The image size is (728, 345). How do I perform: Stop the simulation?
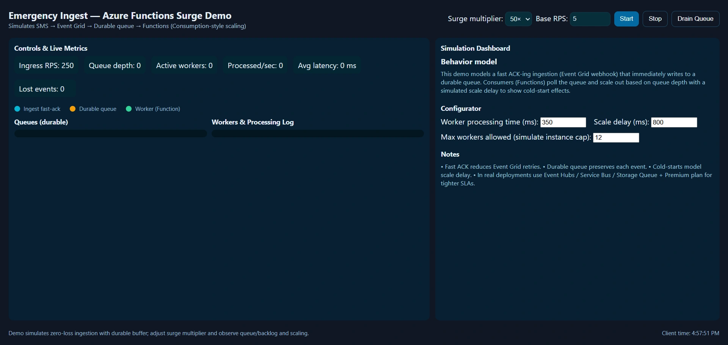pyautogui.click(x=655, y=19)
